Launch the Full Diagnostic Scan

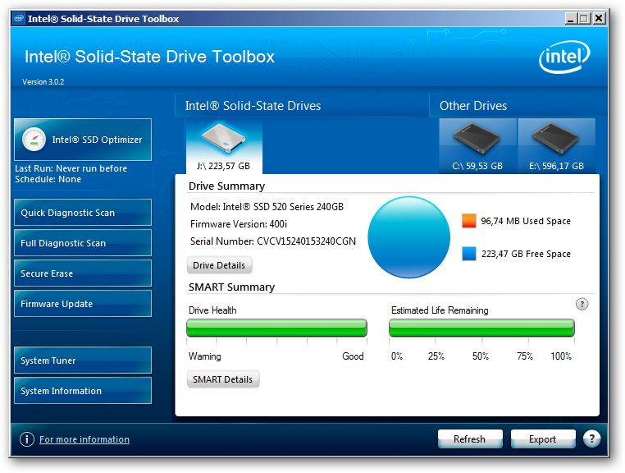(83, 243)
